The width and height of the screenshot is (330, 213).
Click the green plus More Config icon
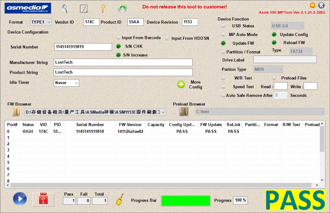(x=181, y=84)
